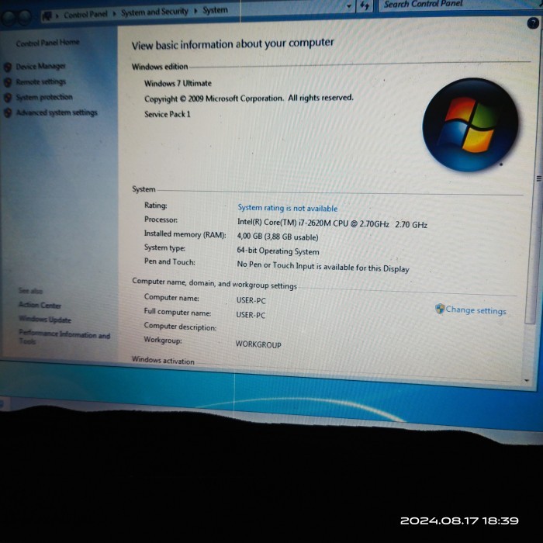
Task: Click 'WORKGROUP' value text
Action: 258,344
